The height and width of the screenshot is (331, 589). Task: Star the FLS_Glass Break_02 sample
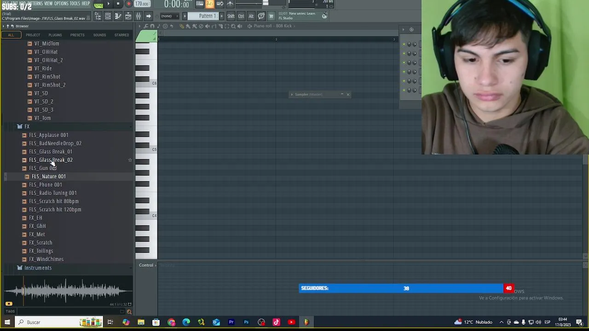pos(130,160)
